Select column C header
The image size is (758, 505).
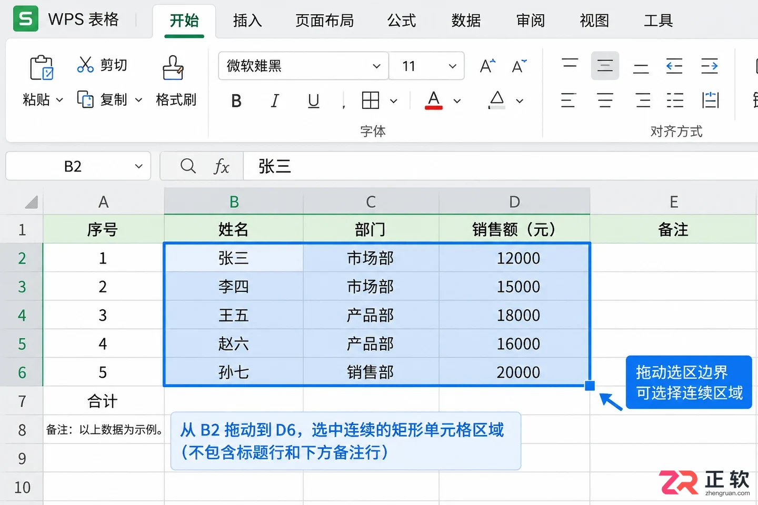(371, 201)
